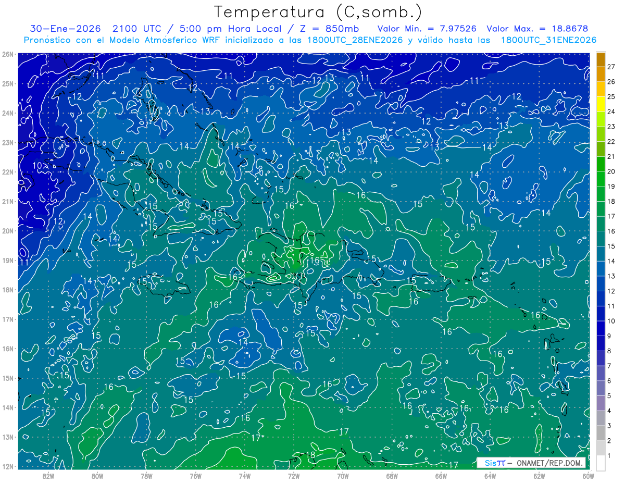
Task: Select the '30-Ene-2026' date text
Action: [x=65, y=29]
